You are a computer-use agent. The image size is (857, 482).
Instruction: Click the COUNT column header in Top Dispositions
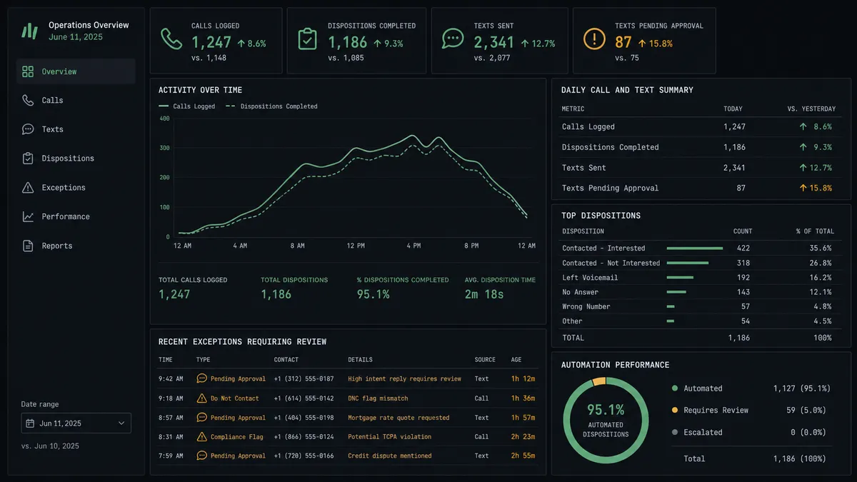(743, 231)
